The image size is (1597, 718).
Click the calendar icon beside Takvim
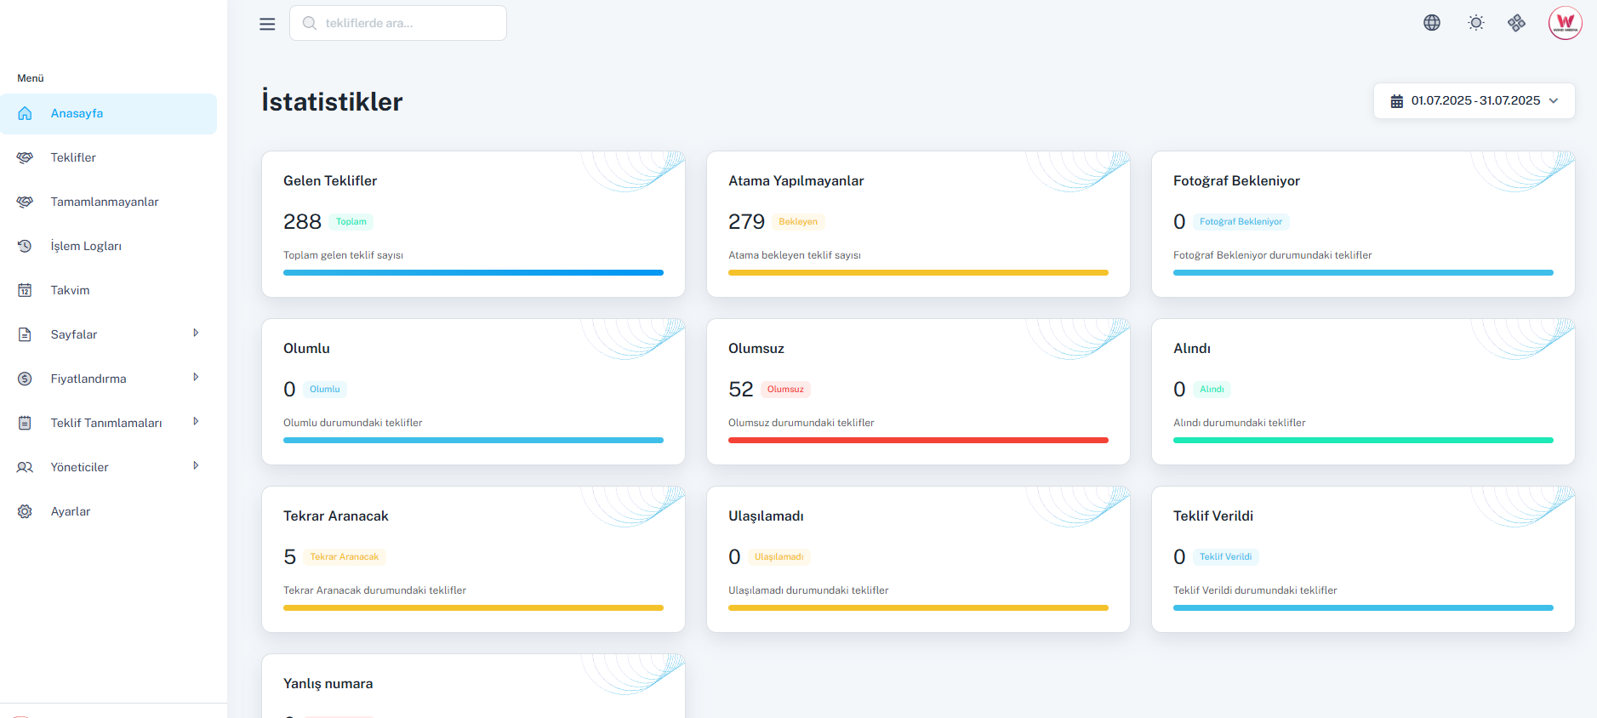pos(25,290)
